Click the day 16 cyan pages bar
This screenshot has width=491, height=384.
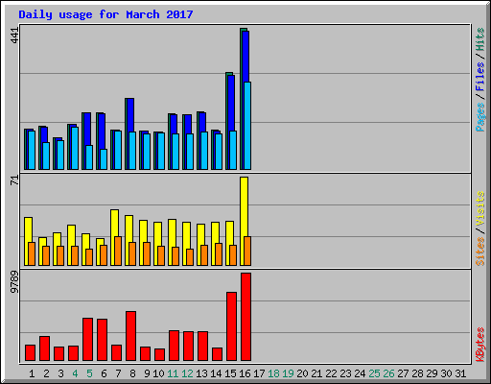[247, 126]
